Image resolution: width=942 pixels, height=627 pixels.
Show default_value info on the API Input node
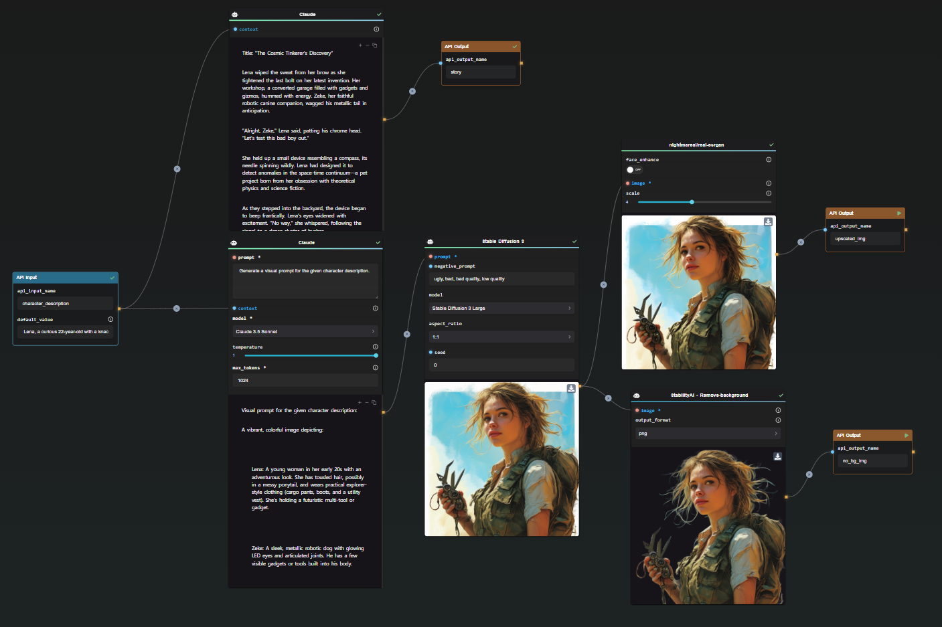click(x=110, y=319)
